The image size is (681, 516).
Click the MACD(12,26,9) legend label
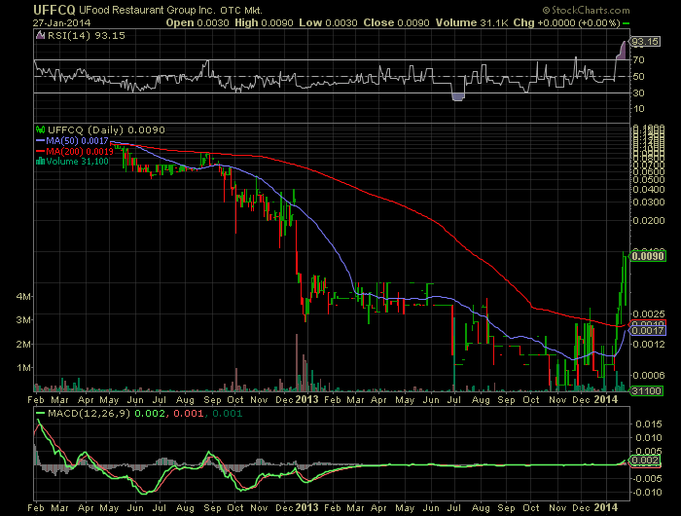(x=89, y=414)
